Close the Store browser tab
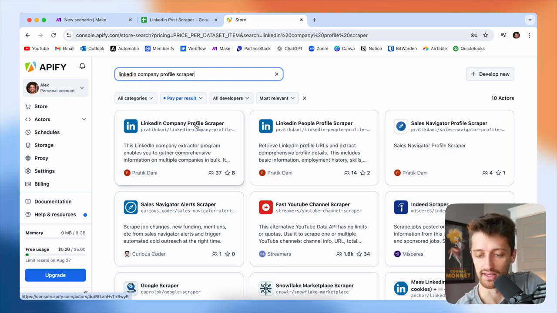Viewport: 557px width, 313px height. coord(301,20)
